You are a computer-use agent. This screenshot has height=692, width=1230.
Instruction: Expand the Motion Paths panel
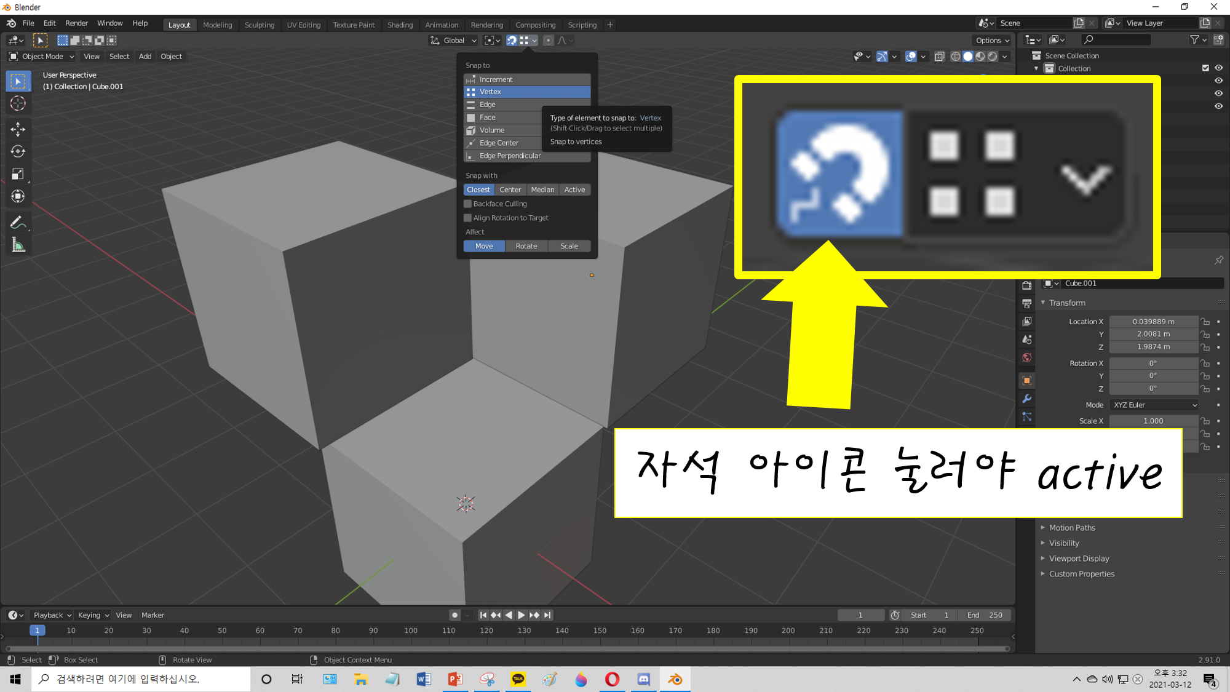click(1071, 528)
